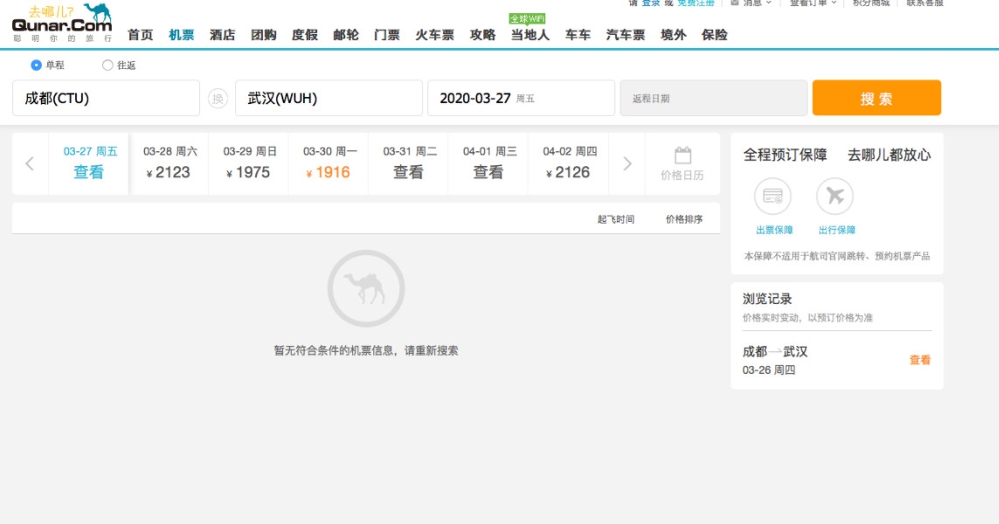Select the one-way (单程) radio button
Viewport: 999px width, 524px height.
pyautogui.click(x=37, y=65)
